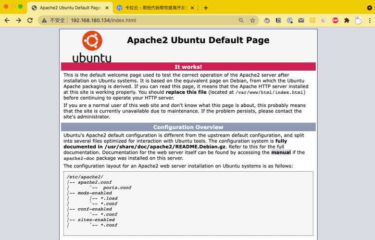Open the yellow lines extension icon

(x=312, y=20)
